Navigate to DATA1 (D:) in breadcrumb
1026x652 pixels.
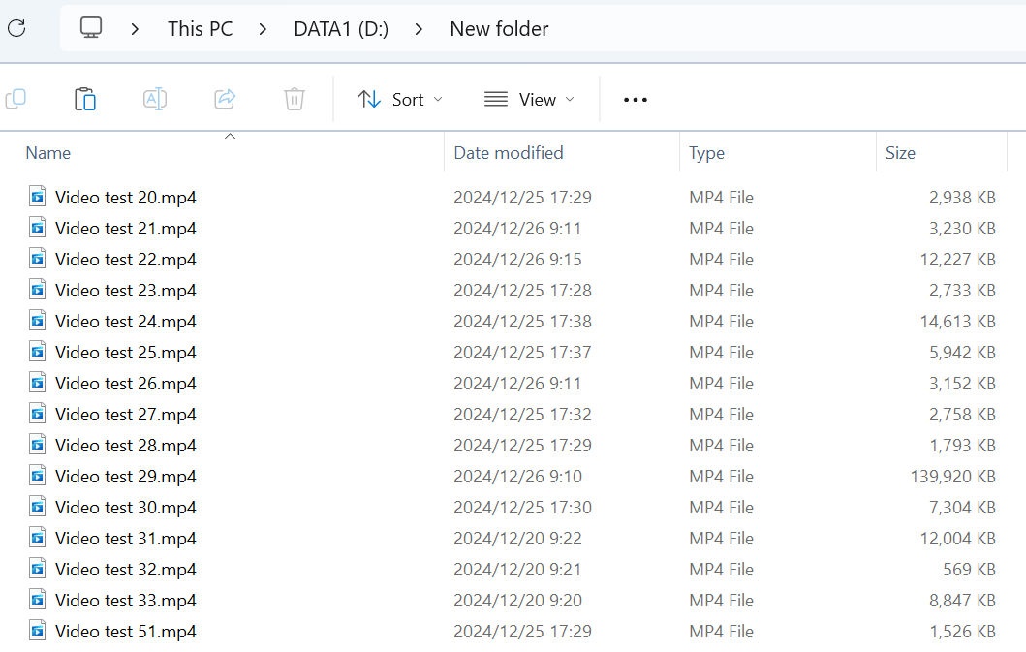click(x=341, y=29)
